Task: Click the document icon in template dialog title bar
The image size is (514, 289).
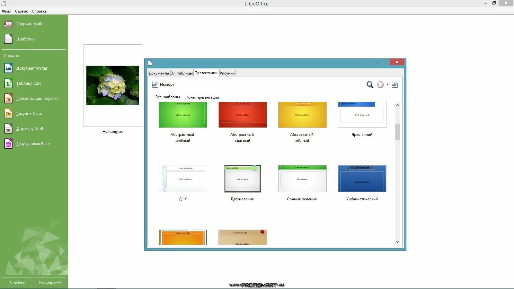Action: point(150,63)
